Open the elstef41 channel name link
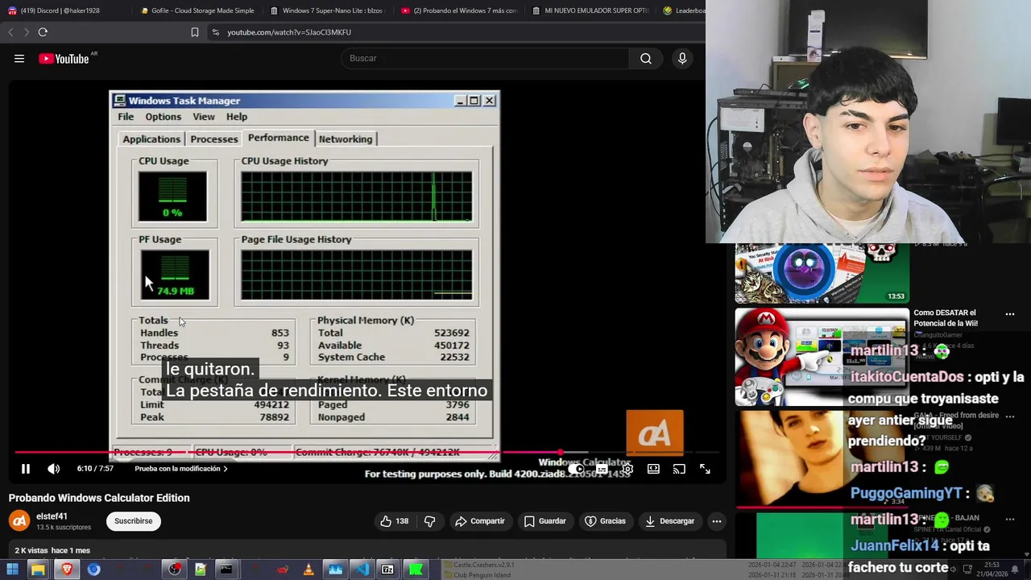This screenshot has height=580, width=1031. pos(52,516)
